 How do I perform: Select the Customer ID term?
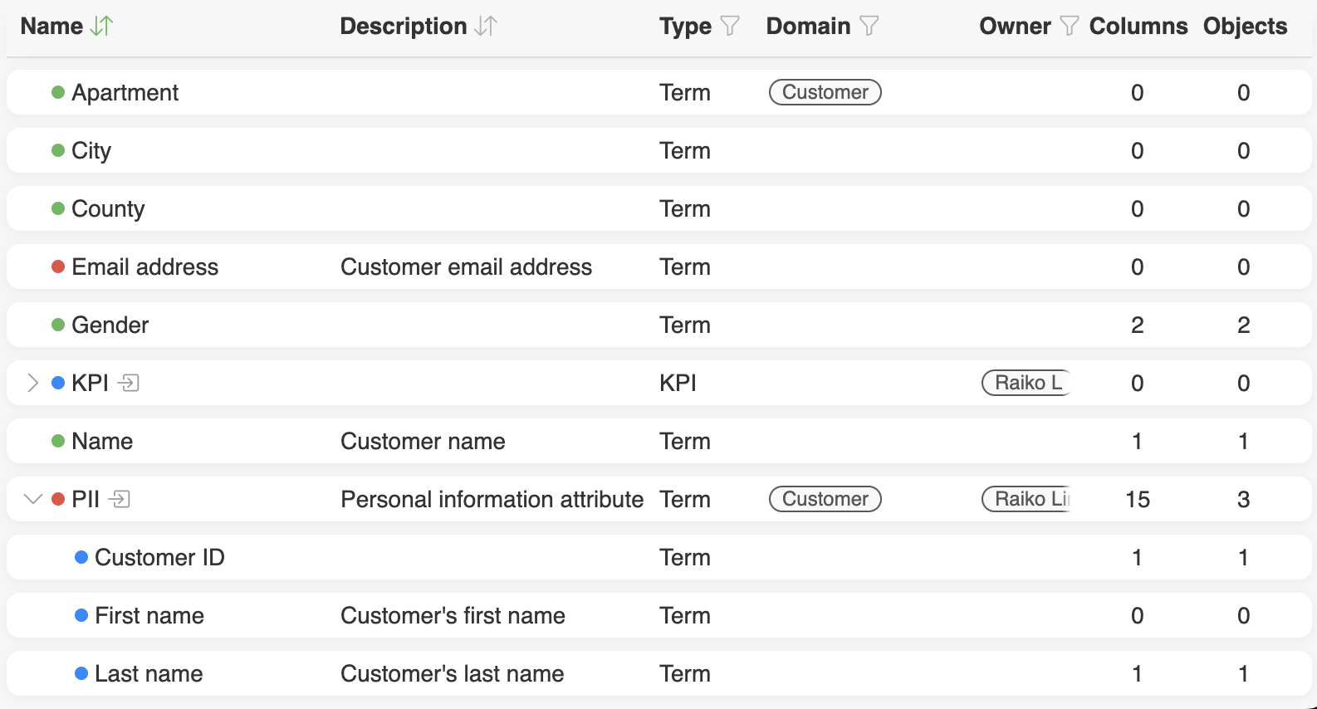click(x=159, y=557)
